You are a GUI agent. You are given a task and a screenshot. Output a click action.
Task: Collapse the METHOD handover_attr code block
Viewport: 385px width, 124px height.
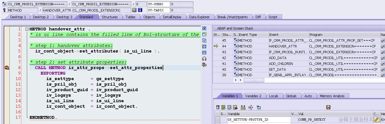pyautogui.click(x=27, y=29)
